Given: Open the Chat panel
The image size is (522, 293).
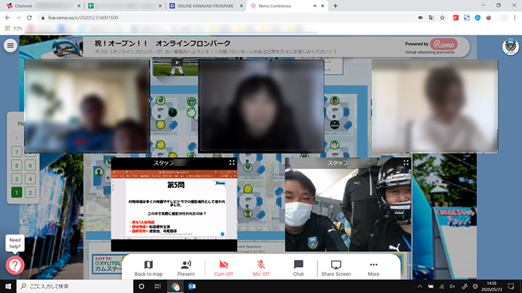Looking at the screenshot, I should (298, 268).
